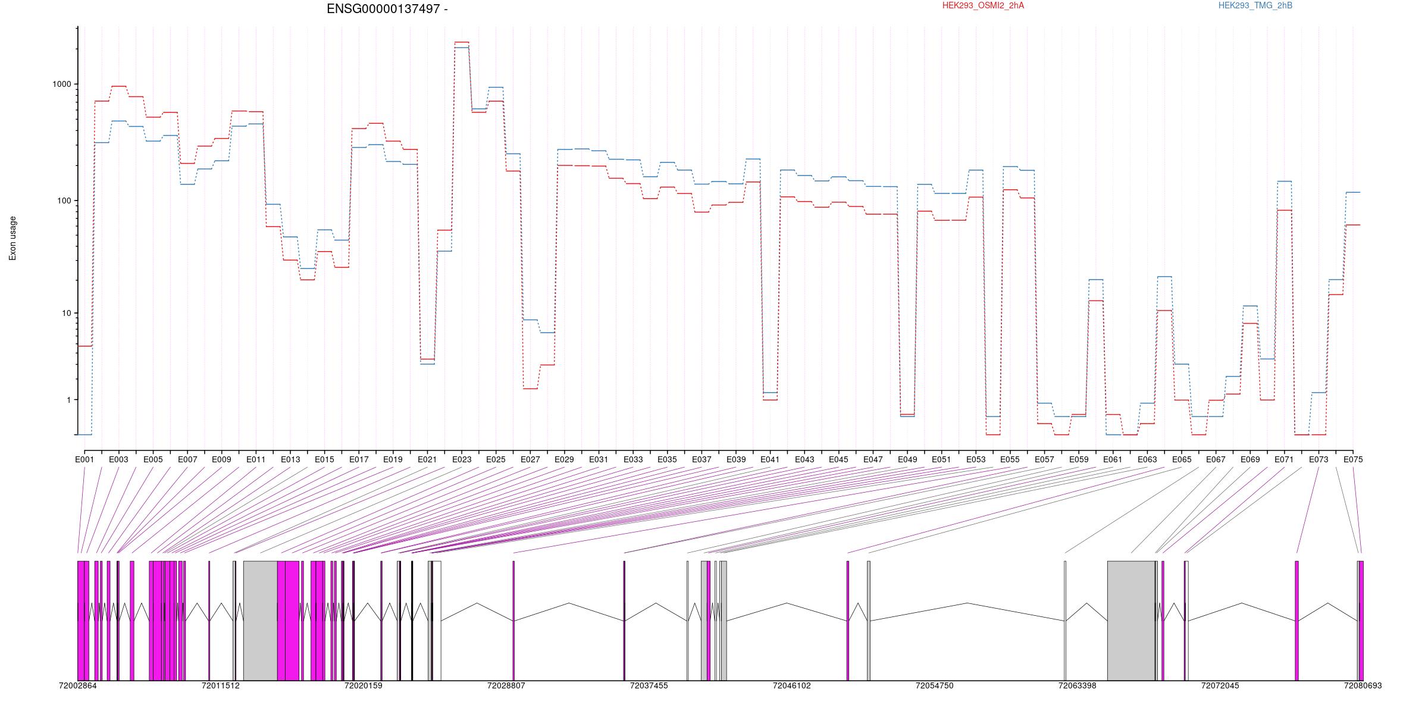The image size is (1428, 714).
Task: Click genomic coordinate 72054750
Action: [x=934, y=685]
